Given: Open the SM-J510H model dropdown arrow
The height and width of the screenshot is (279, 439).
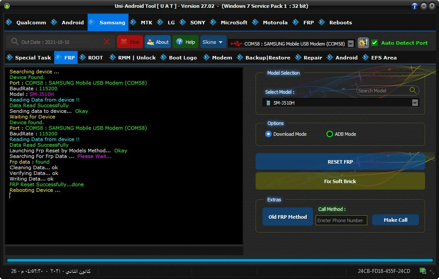Looking at the screenshot, I should click(415, 103).
